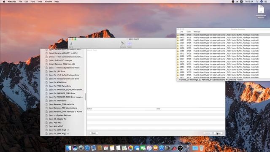The width and height of the screenshot is (270, 152).
Task: Open Finder from the Dock
Action: click(69, 148)
